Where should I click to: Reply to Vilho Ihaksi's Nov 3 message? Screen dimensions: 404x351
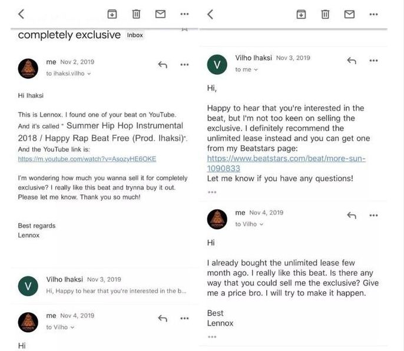coord(352,61)
